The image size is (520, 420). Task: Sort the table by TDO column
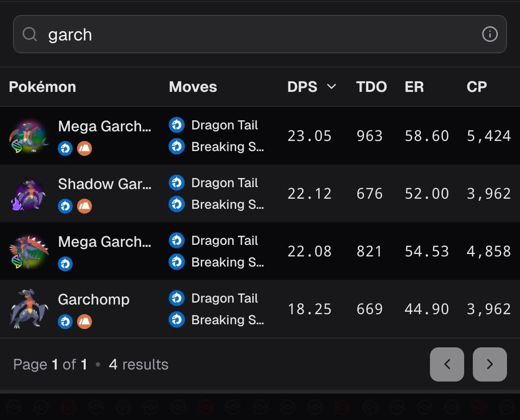click(x=371, y=87)
